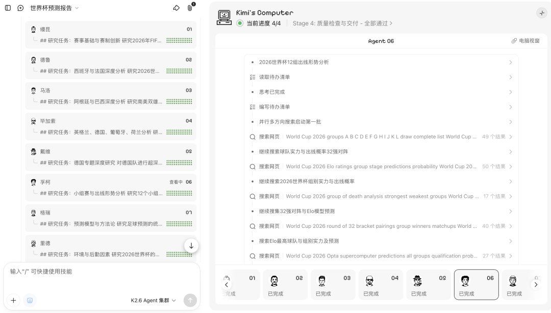Viewport: 551px width, 313px height.
Task: Click 戴维 avatar icon
Action: (33, 151)
